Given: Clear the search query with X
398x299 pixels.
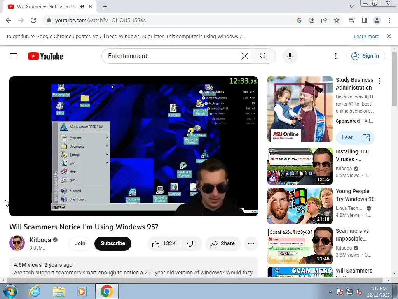Looking at the screenshot, I should coord(245,56).
